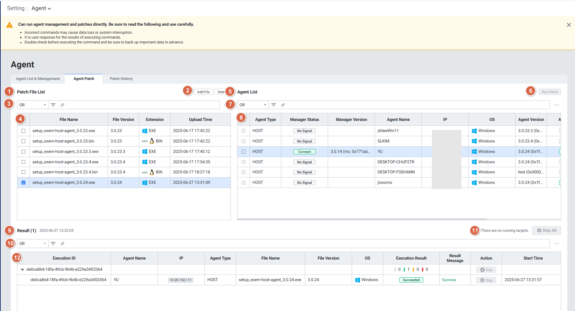Image resolution: width=575 pixels, height=311 pixels.
Task: Dismiss the yellow warning banner
Action: (569, 25)
